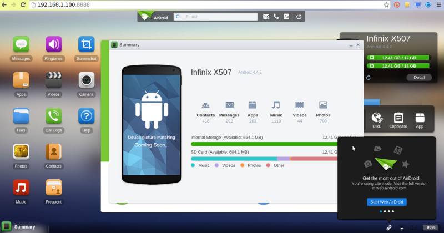444x233 pixels.
Task: Click the Messages icon in Summary window
Action: pyautogui.click(x=229, y=105)
